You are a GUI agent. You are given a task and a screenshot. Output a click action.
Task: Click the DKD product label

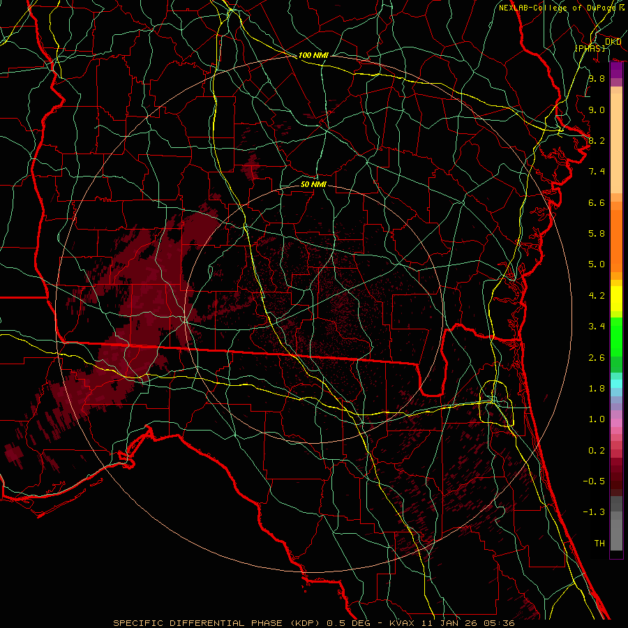(x=613, y=41)
